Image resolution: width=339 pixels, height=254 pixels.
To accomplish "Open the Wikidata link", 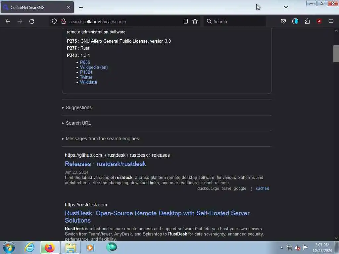I will coord(88,82).
